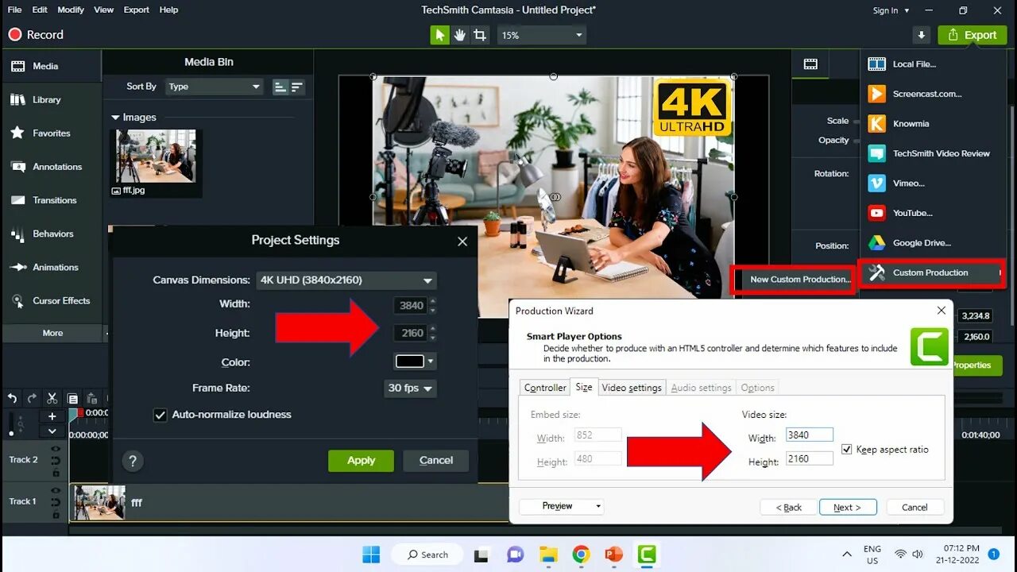Open the Preview dropdown in Production Wizard
The height and width of the screenshot is (572, 1017).
(x=561, y=506)
